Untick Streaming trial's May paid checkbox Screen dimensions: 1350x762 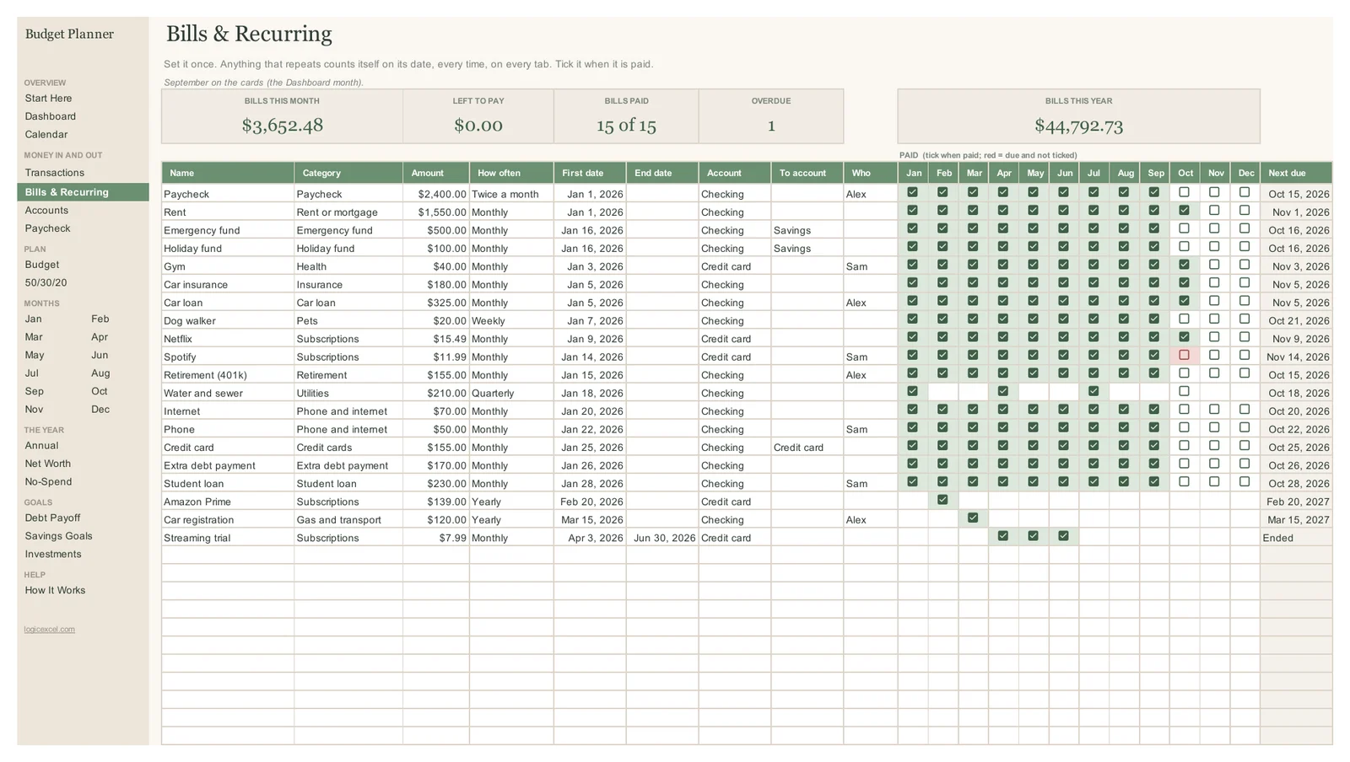[x=1033, y=536]
